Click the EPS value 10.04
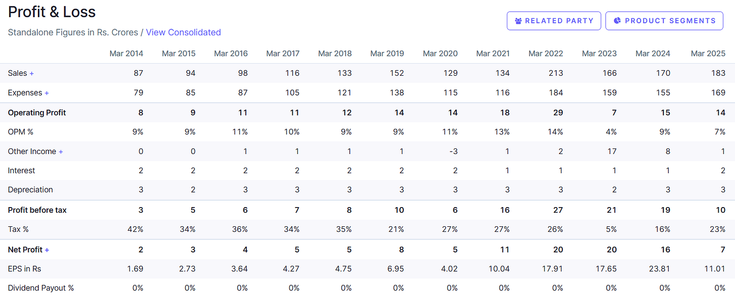This screenshot has height=299, width=735. coord(499,269)
